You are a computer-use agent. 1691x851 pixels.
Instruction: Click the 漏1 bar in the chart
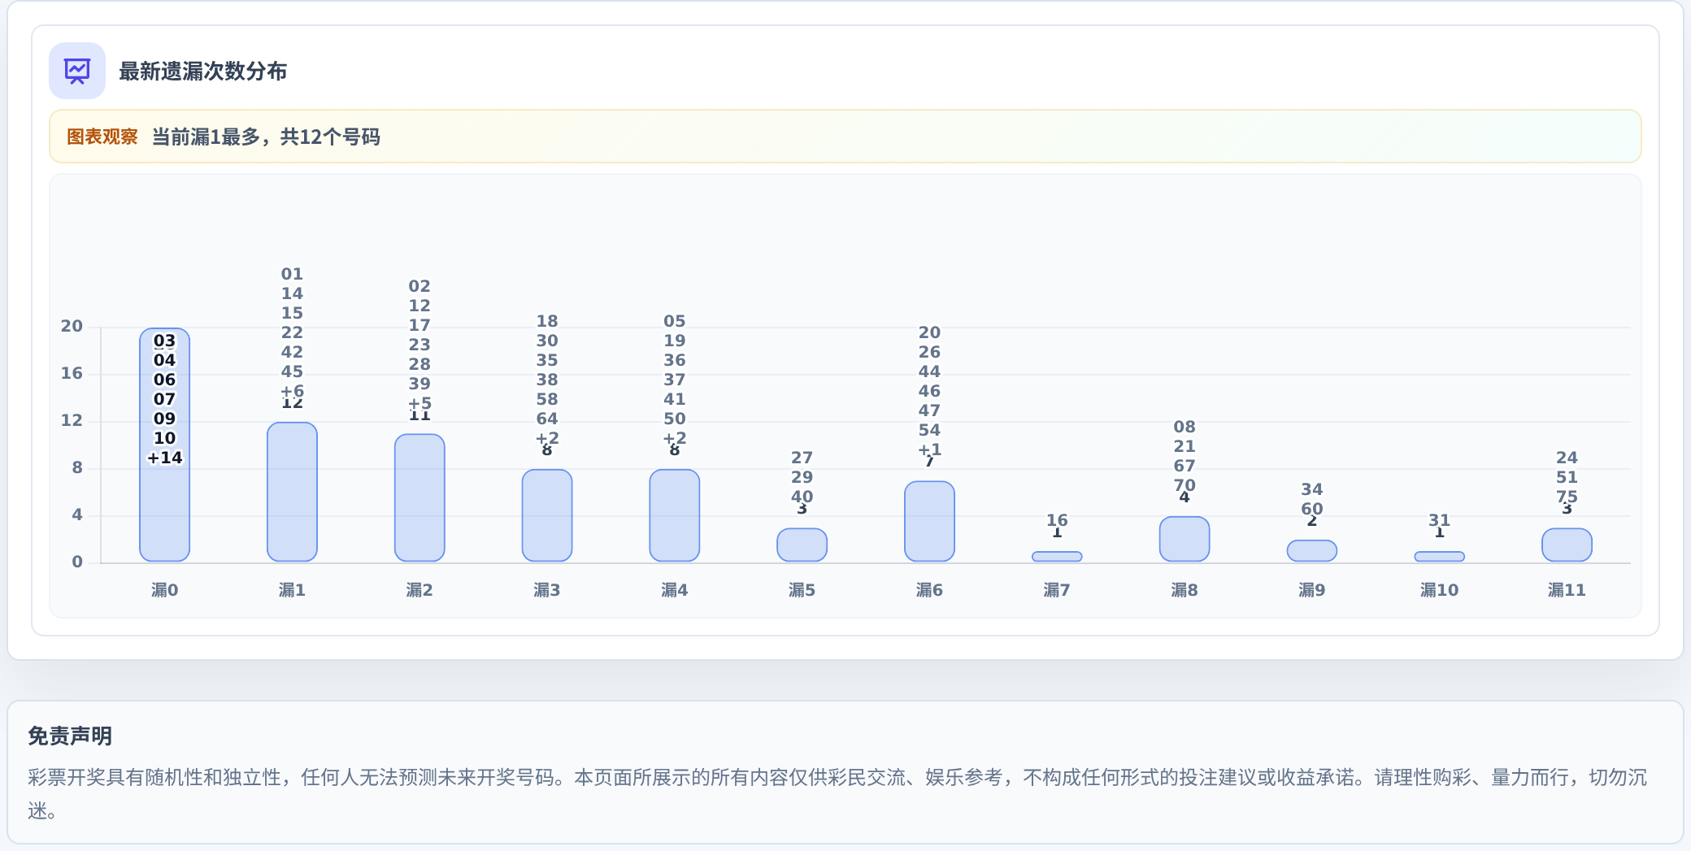292,492
